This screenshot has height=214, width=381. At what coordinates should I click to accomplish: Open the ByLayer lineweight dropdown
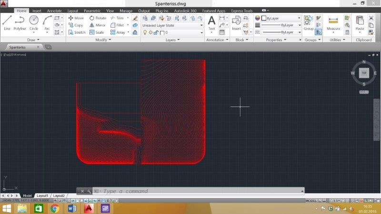pyautogui.click(x=281, y=25)
